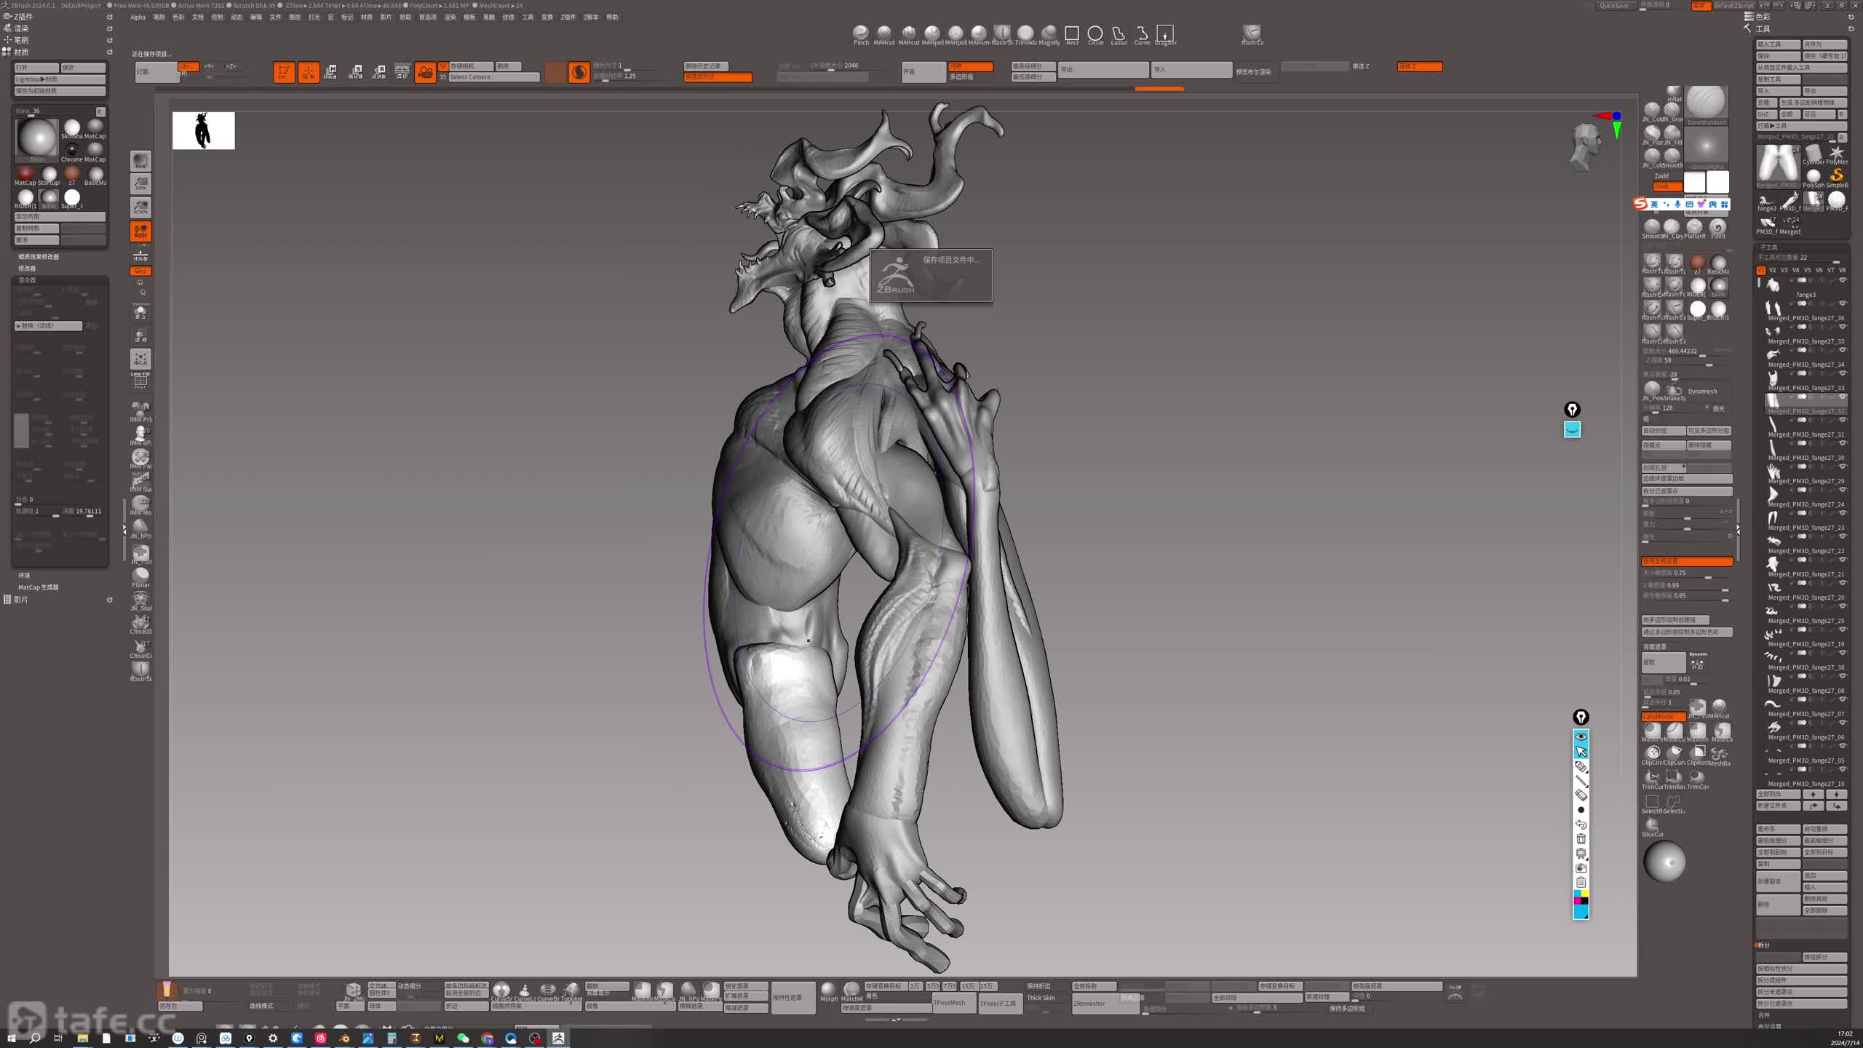Choose the Lasso selection stroke

1119,33
